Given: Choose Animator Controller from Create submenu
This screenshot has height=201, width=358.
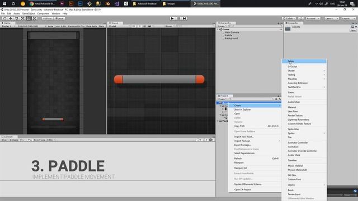Looking at the screenshot, I should pos(304,143).
